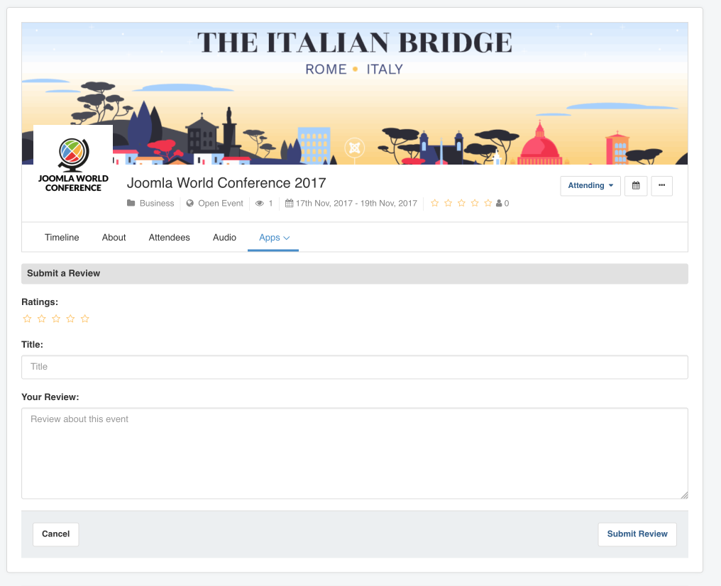The image size is (721, 586).
Task: Click the Submit Review button
Action: coord(637,534)
